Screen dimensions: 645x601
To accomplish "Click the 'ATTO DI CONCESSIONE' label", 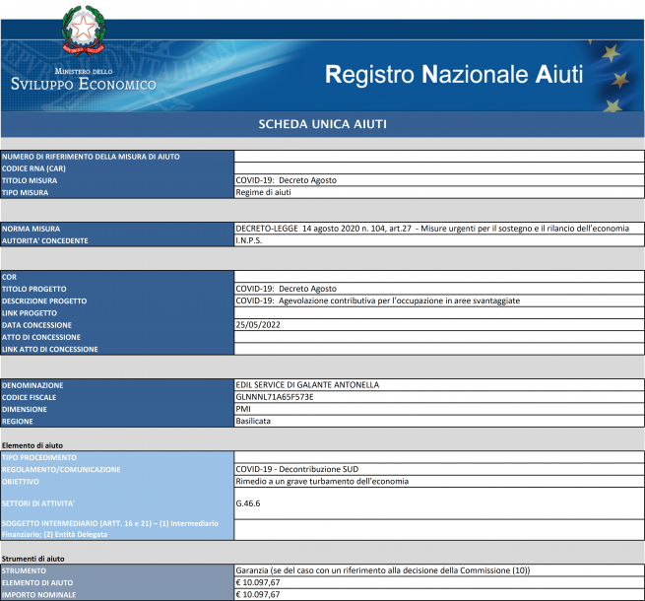I will point(41,337).
